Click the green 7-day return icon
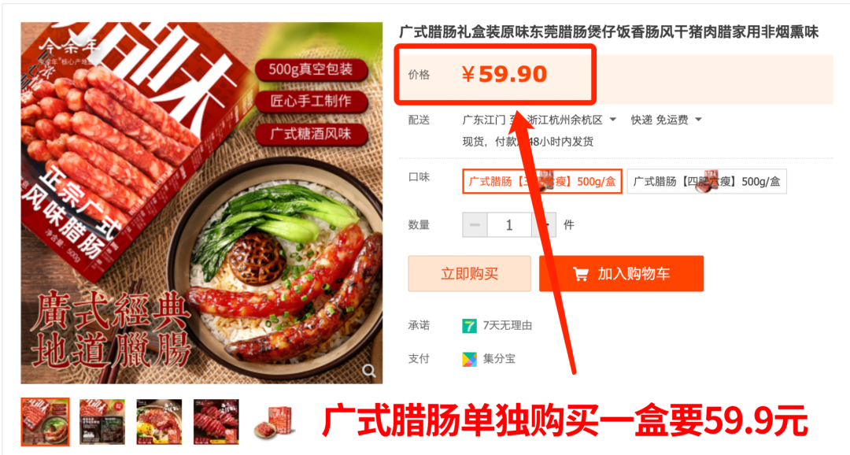 click(x=469, y=326)
